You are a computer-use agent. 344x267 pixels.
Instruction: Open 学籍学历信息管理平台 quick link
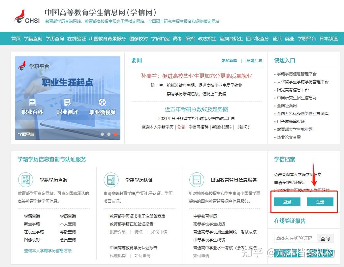click(x=297, y=74)
